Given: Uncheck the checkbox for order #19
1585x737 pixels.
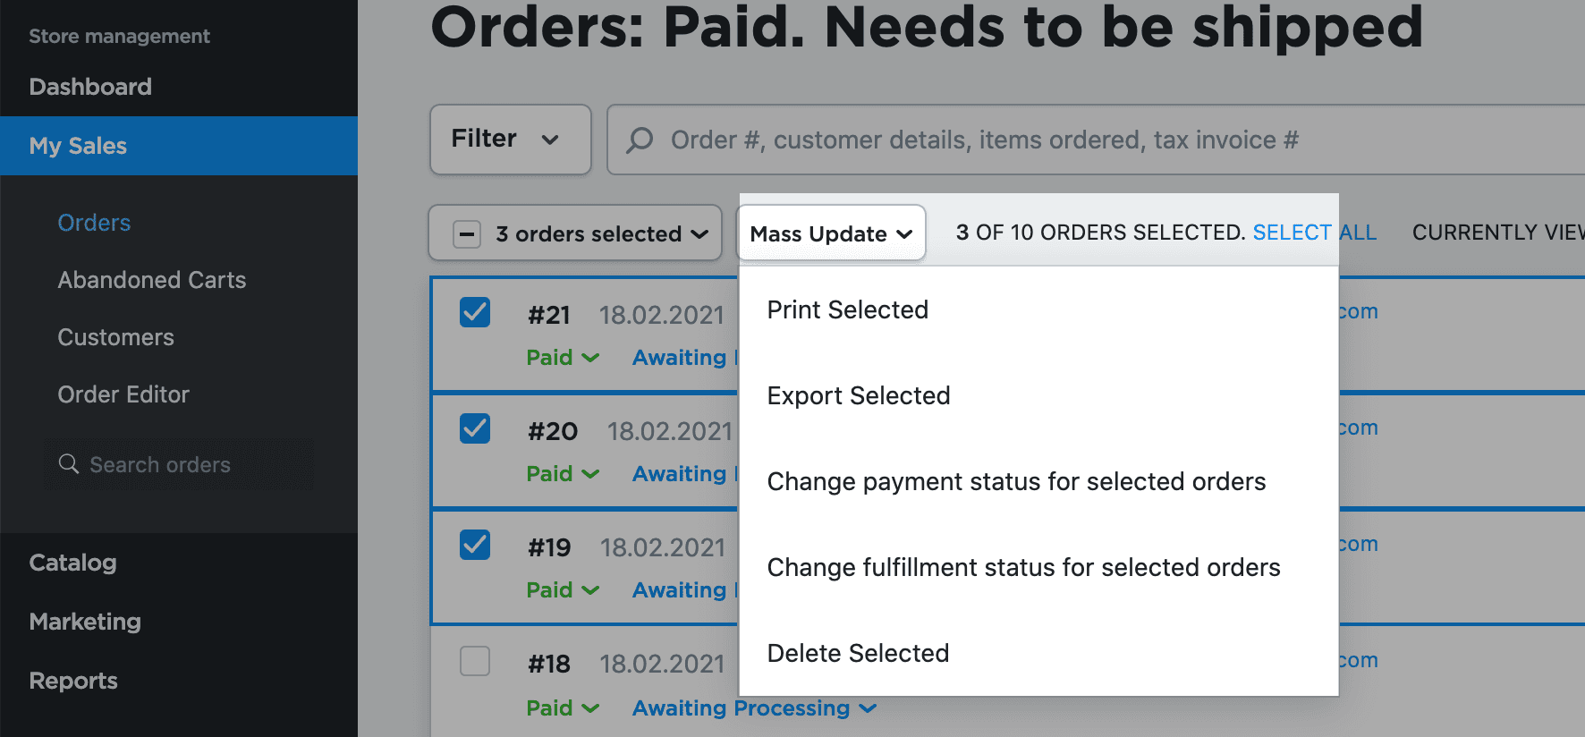Looking at the screenshot, I should click(x=475, y=546).
